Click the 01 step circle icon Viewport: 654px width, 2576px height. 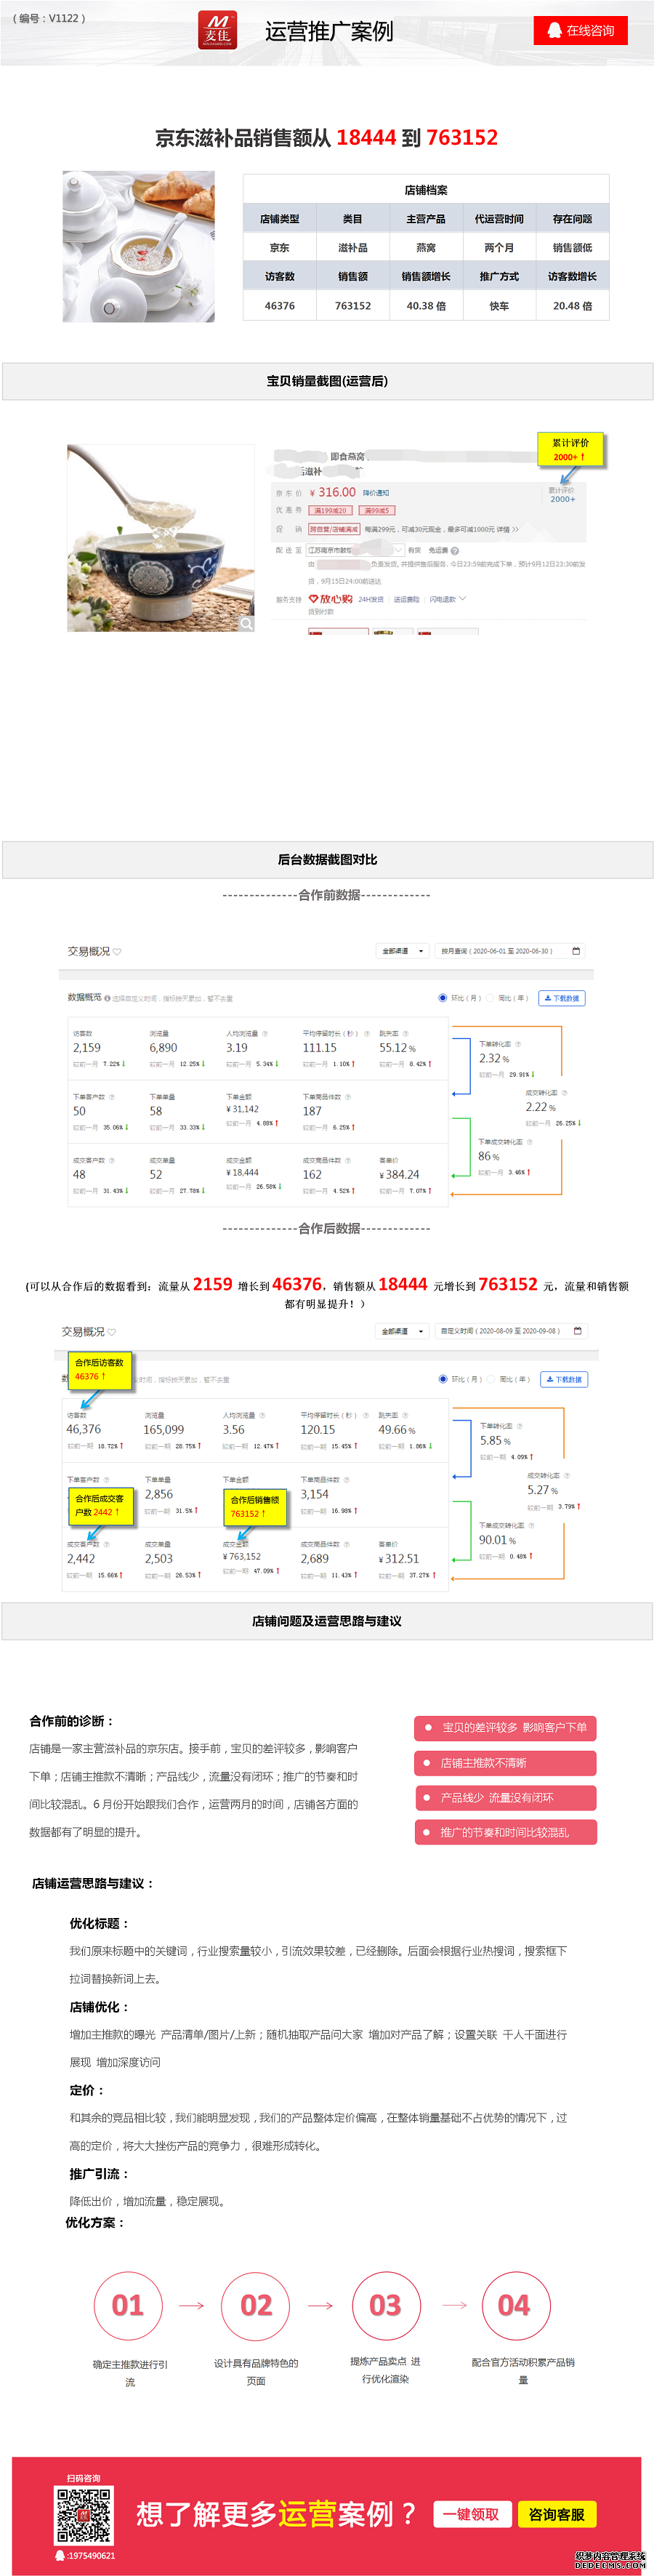point(127,2306)
